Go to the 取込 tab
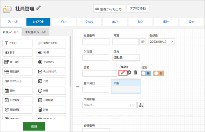The height and width of the screenshot is (132, 205). tap(140, 22)
